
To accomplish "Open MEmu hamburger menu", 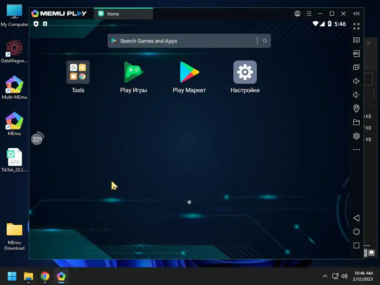I will (x=309, y=14).
